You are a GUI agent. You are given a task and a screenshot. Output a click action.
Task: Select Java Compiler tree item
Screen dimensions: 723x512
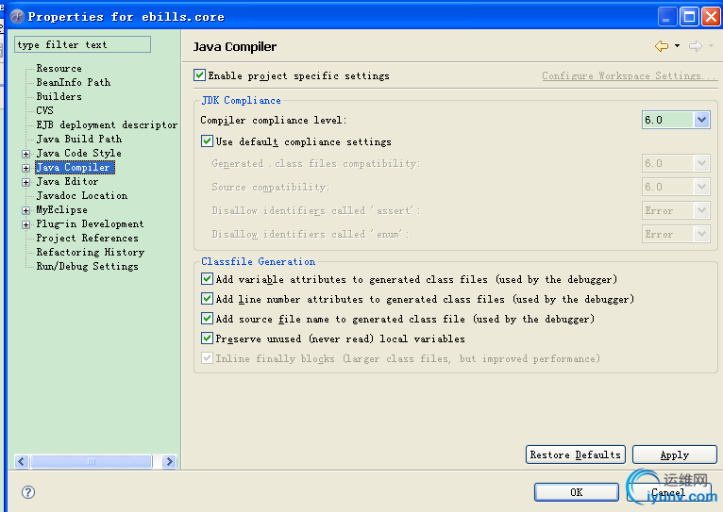(x=74, y=167)
